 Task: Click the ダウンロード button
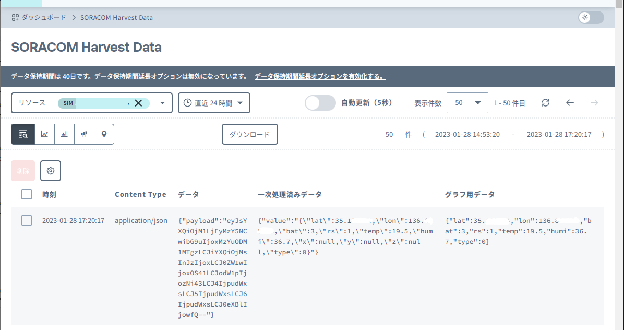tap(250, 135)
